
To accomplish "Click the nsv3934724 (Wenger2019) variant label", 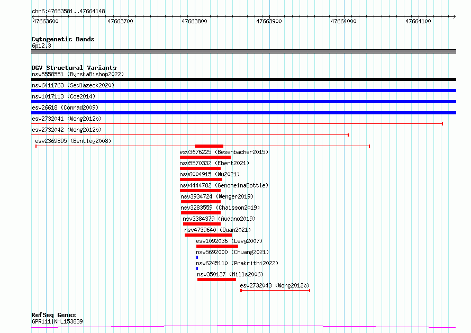I will pyautogui.click(x=217, y=196).
